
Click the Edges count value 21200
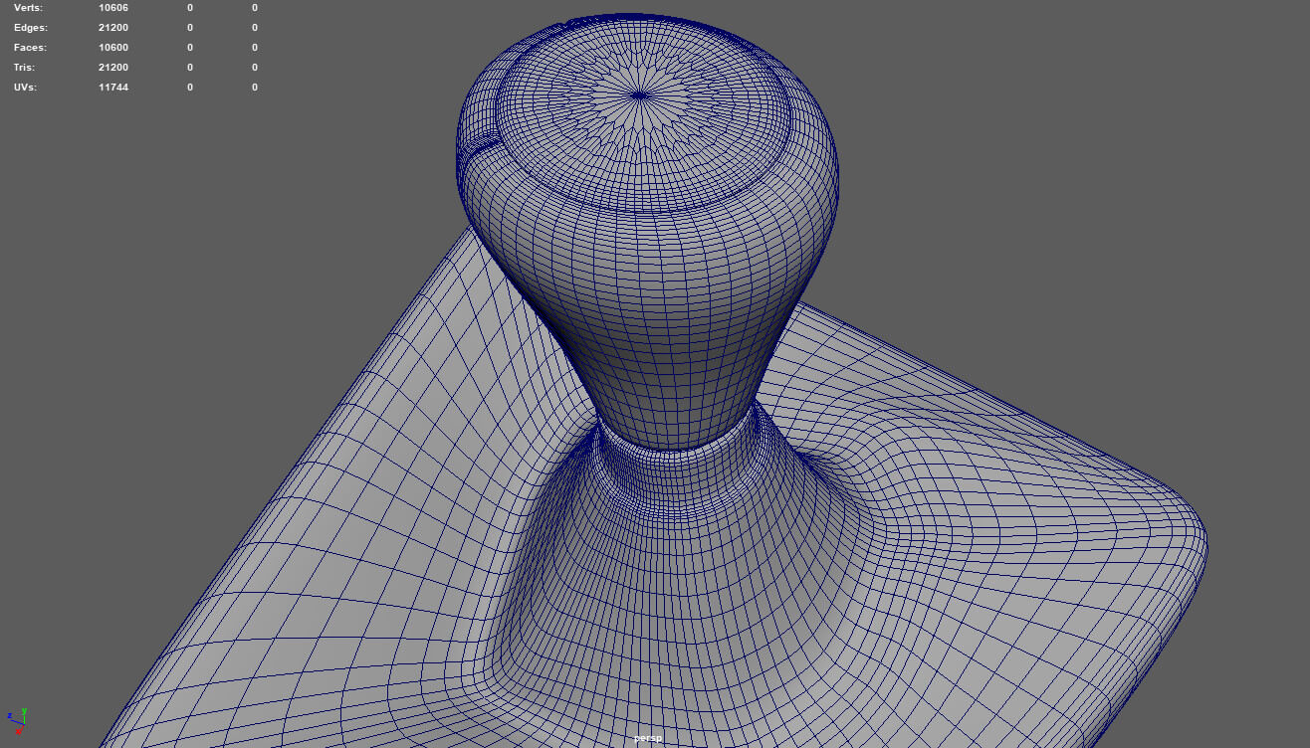tap(113, 28)
